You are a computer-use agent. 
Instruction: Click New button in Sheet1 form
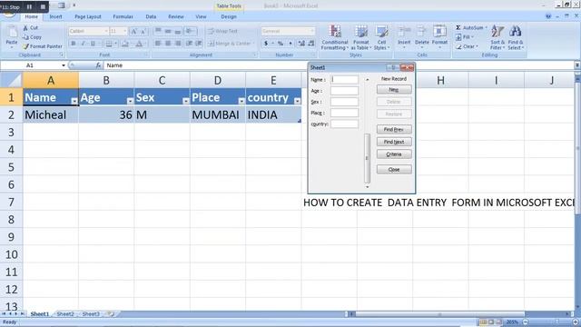[x=394, y=90]
